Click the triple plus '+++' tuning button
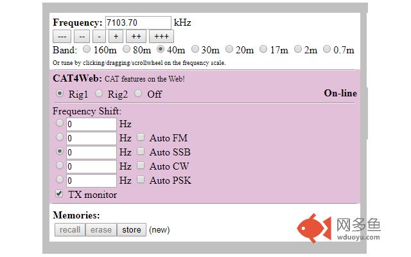411x257 pixels. (x=161, y=37)
